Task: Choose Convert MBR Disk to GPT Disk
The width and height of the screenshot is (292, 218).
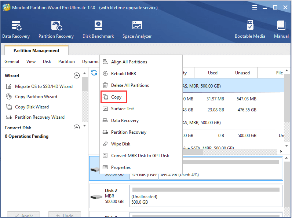Action: pos(140,155)
